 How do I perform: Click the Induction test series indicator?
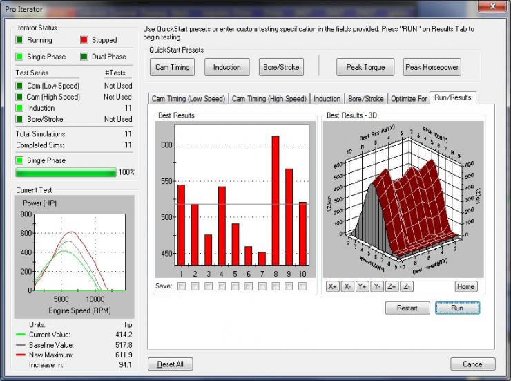pos(19,108)
